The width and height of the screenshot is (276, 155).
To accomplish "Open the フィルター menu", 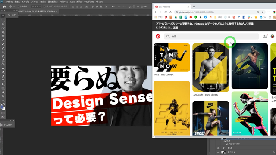I will coord(63,2).
